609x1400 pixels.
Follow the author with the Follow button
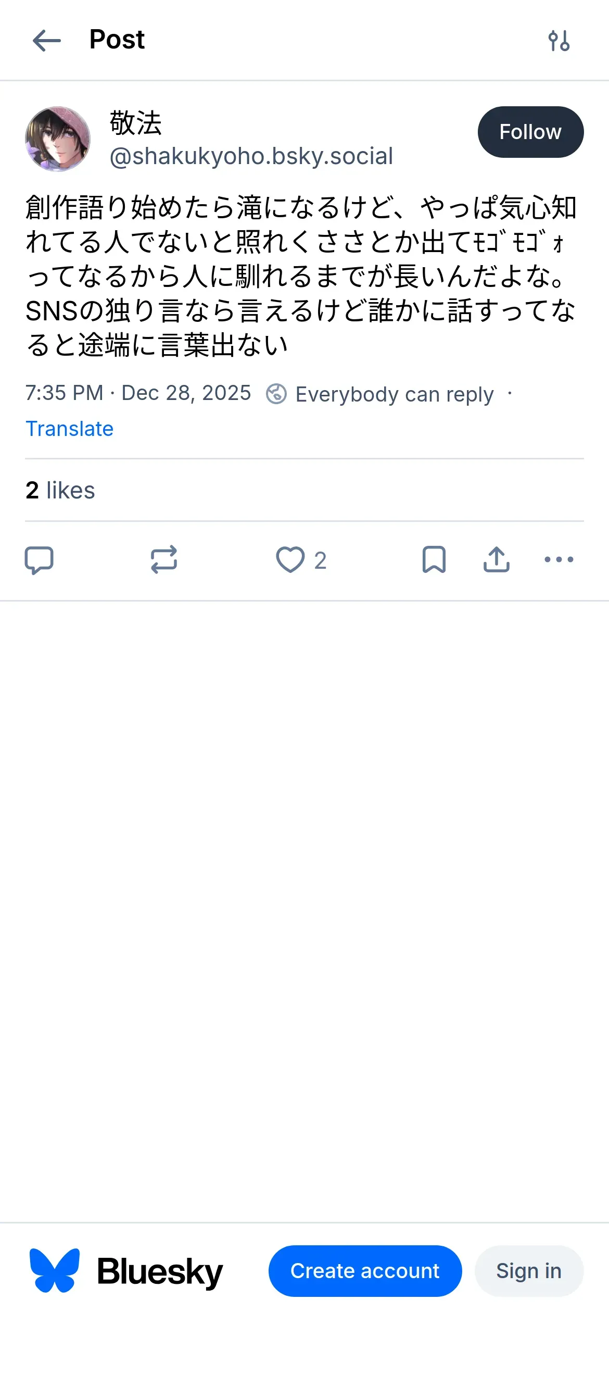coord(530,132)
